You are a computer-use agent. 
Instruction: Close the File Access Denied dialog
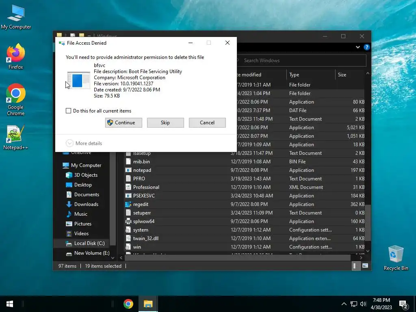point(227,43)
